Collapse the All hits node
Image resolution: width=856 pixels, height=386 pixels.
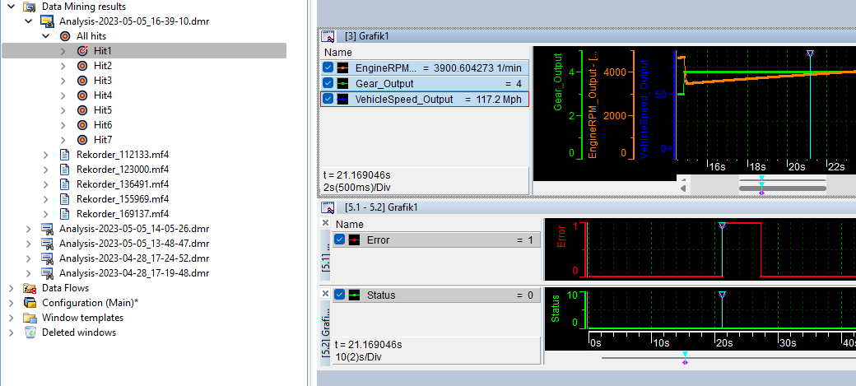click(x=46, y=36)
